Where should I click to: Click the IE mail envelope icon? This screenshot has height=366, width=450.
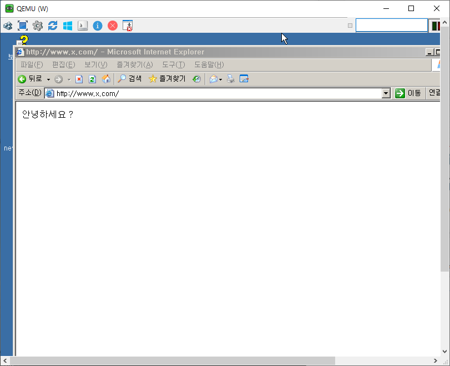(214, 79)
